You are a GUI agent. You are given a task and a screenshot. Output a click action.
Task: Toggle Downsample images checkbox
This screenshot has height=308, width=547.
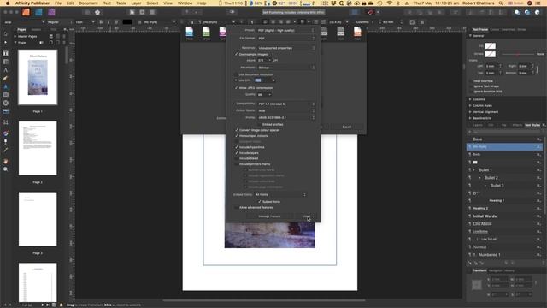pos(237,54)
